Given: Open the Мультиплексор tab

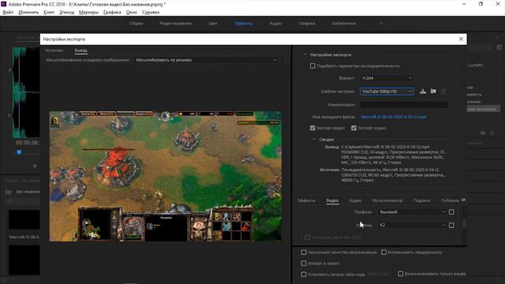Looking at the screenshot, I should (387, 200).
